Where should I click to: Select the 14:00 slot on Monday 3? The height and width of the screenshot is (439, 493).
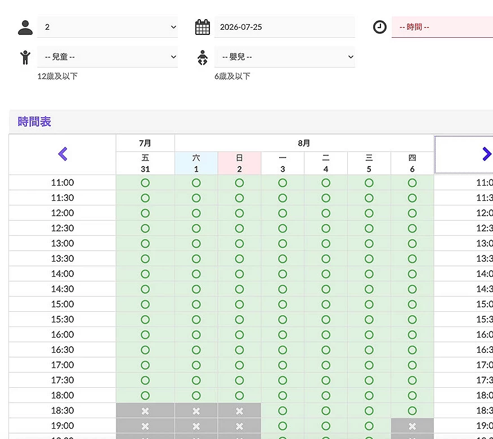(x=283, y=274)
